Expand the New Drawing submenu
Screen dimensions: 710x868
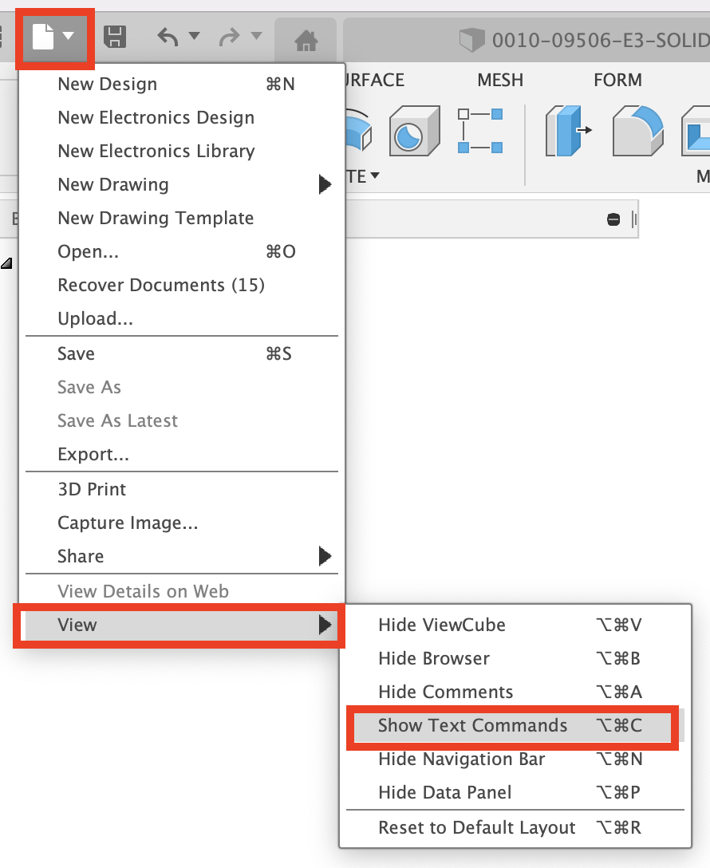324,185
